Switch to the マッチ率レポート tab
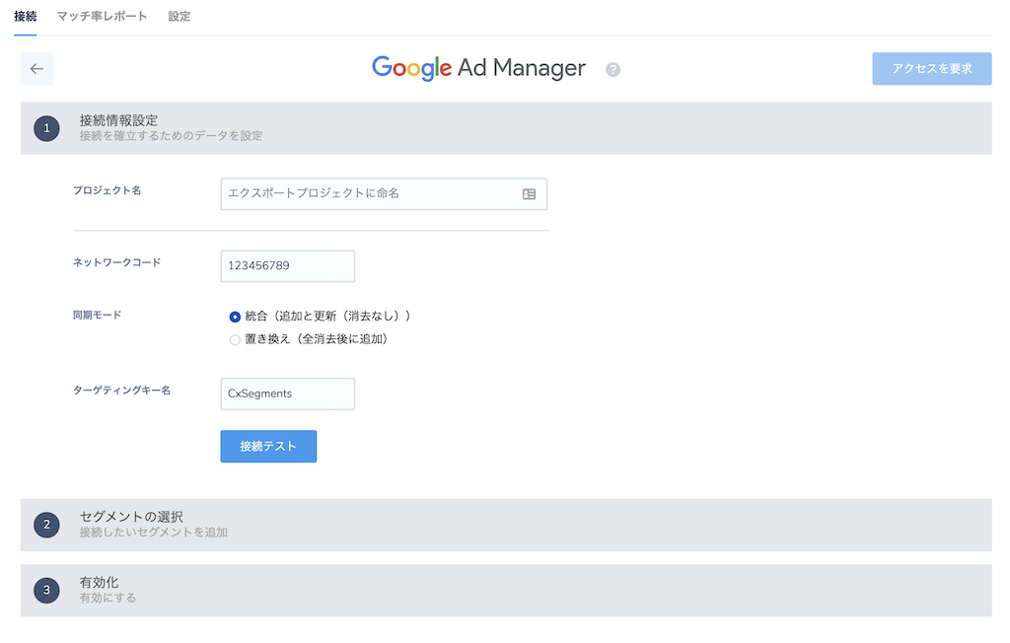 tap(102, 16)
